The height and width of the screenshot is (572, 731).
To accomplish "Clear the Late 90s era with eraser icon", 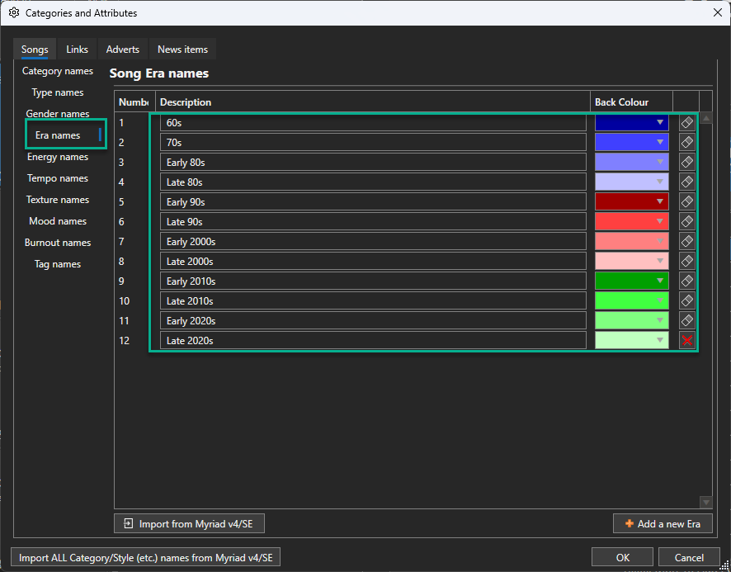I will pyautogui.click(x=686, y=221).
